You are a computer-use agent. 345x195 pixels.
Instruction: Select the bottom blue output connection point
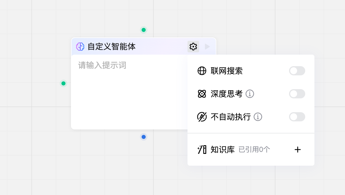144,137
